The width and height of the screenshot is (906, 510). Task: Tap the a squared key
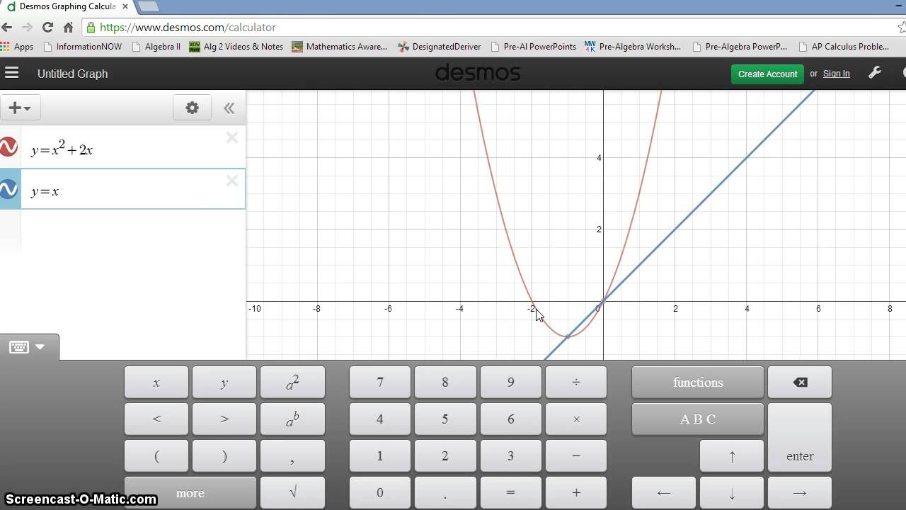(292, 382)
